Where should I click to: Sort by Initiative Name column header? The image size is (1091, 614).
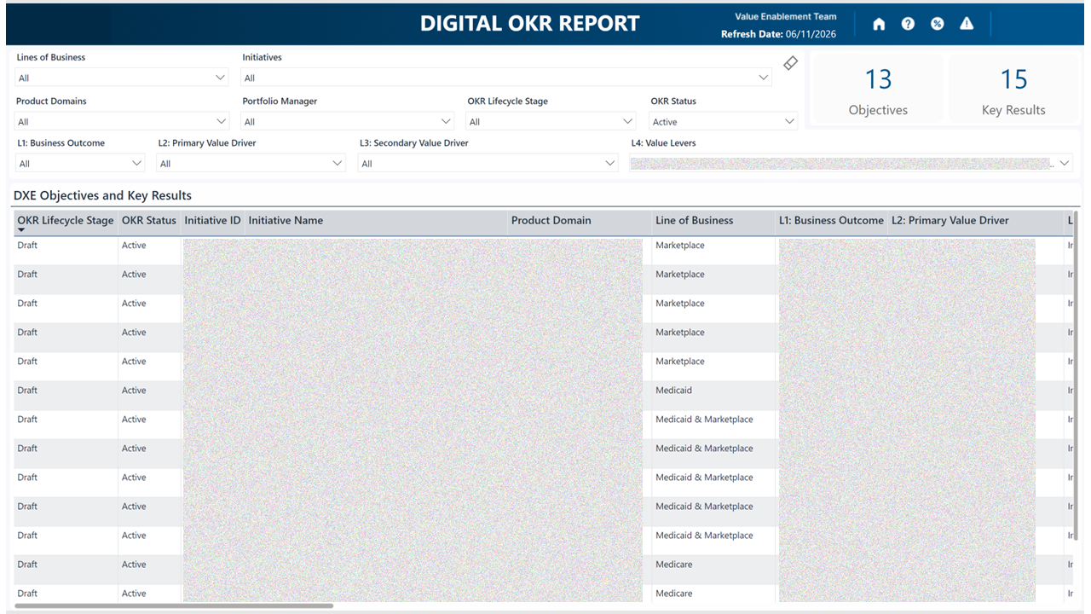tap(286, 220)
